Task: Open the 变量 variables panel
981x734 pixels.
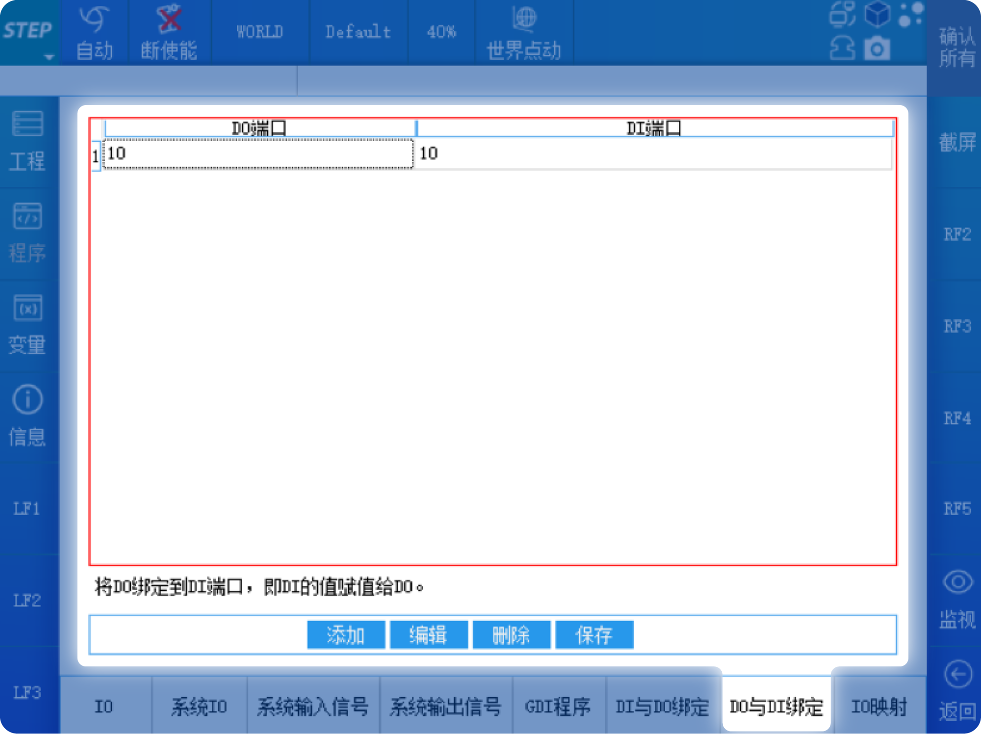Action: point(28,325)
